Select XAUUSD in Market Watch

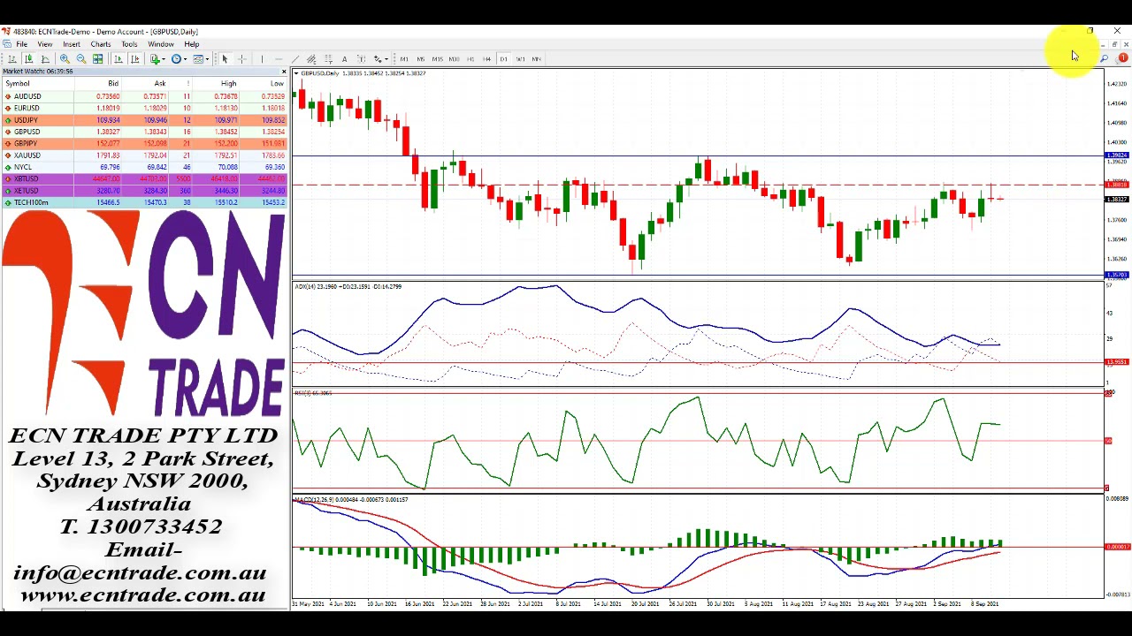click(144, 155)
